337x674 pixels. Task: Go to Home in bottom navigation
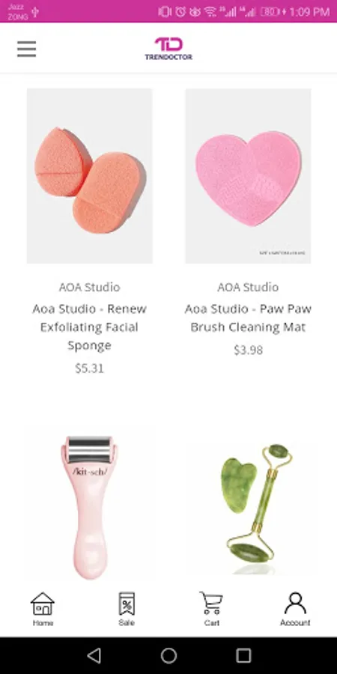click(x=43, y=609)
